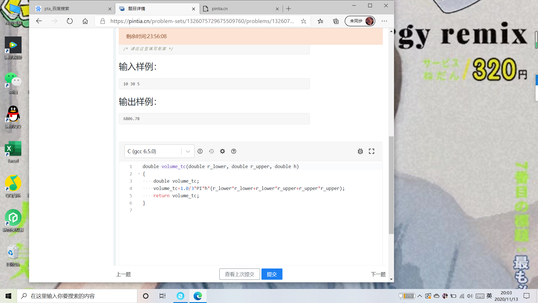Add this page to browser favorites
Viewport: 538px width, 303px height.
[x=303, y=21]
